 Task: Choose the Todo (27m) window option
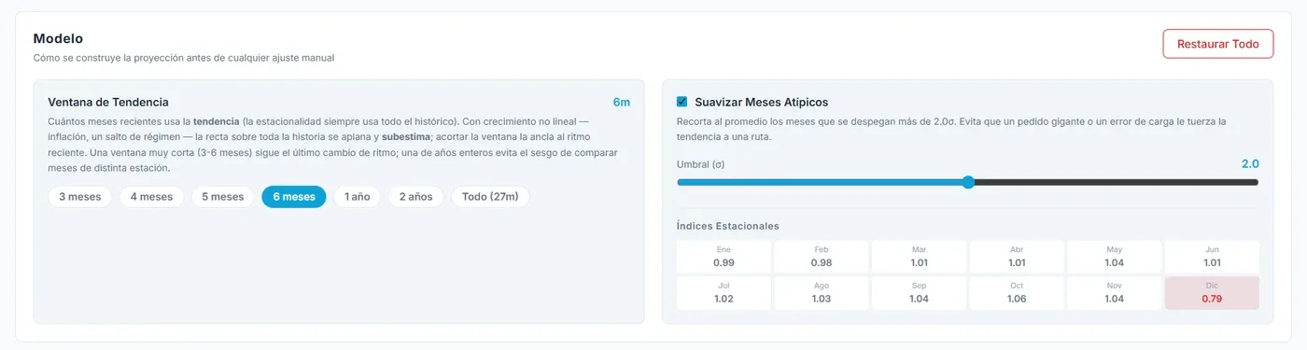[490, 197]
